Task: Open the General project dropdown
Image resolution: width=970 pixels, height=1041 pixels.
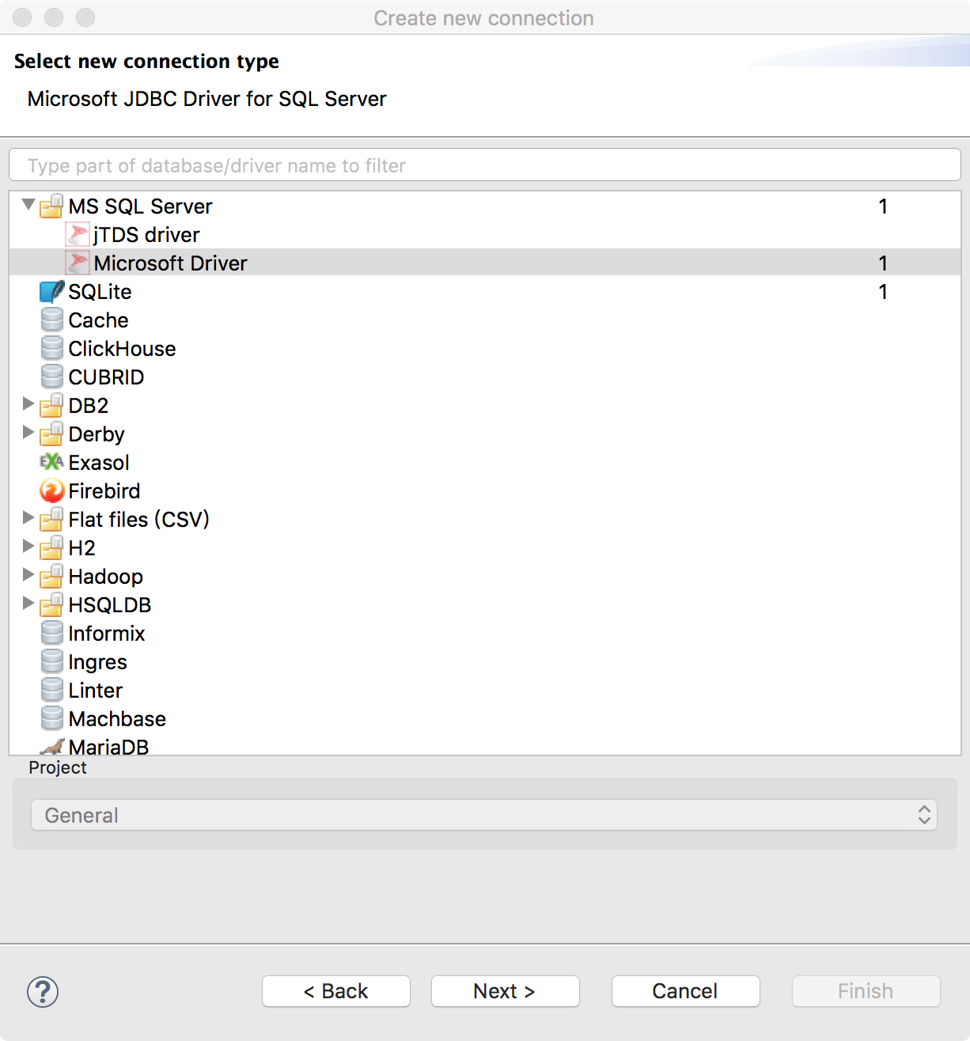Action: [x=484, y=815]
